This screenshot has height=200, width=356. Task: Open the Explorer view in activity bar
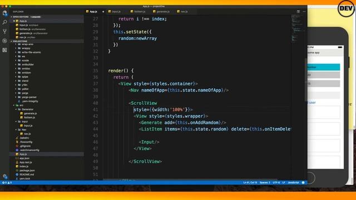pyautogui.click(x=4, y=13)
